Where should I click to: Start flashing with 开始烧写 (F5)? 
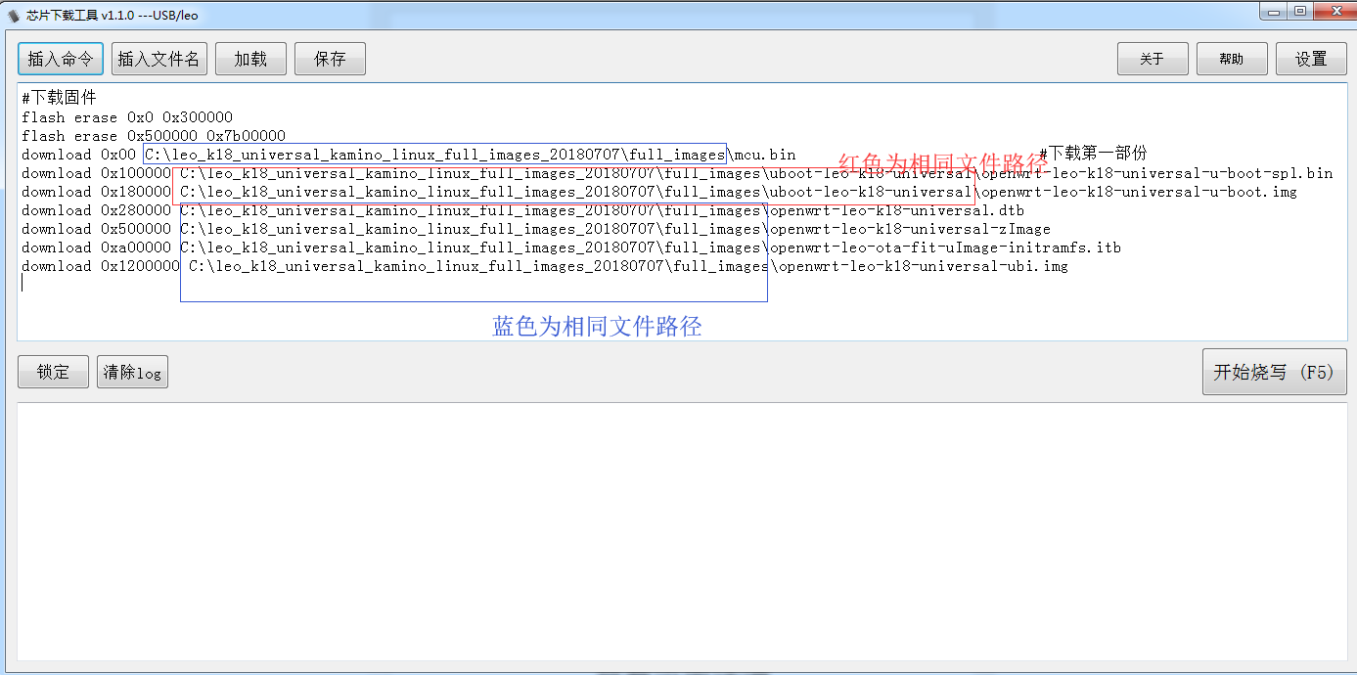click(1274, 372)
